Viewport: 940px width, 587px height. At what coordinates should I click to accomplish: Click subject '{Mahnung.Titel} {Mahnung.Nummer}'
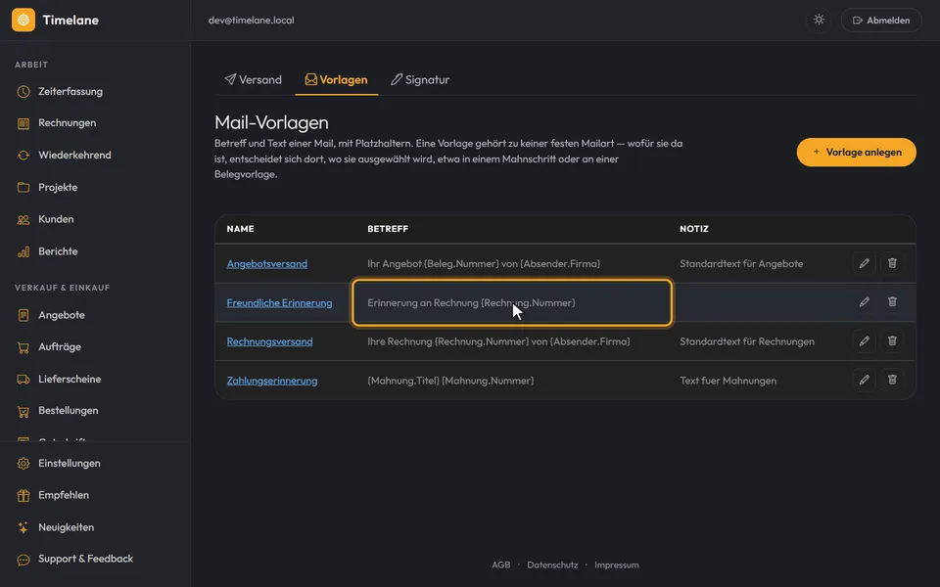[450, 381]
